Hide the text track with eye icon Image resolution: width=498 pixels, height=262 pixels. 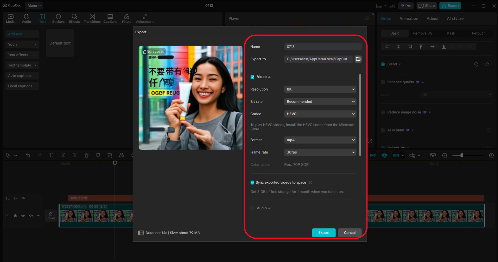(x=23, y=198)
